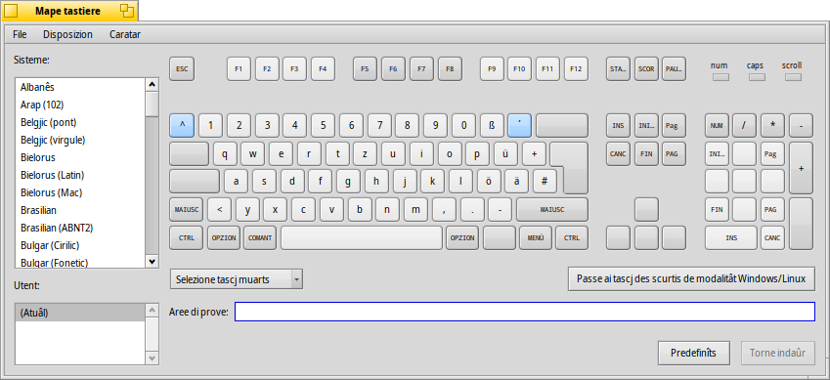This screenshot has width=830, height=380.
Task: Select Belgjic (pont) keymap
Action: (x=80, y=122)
